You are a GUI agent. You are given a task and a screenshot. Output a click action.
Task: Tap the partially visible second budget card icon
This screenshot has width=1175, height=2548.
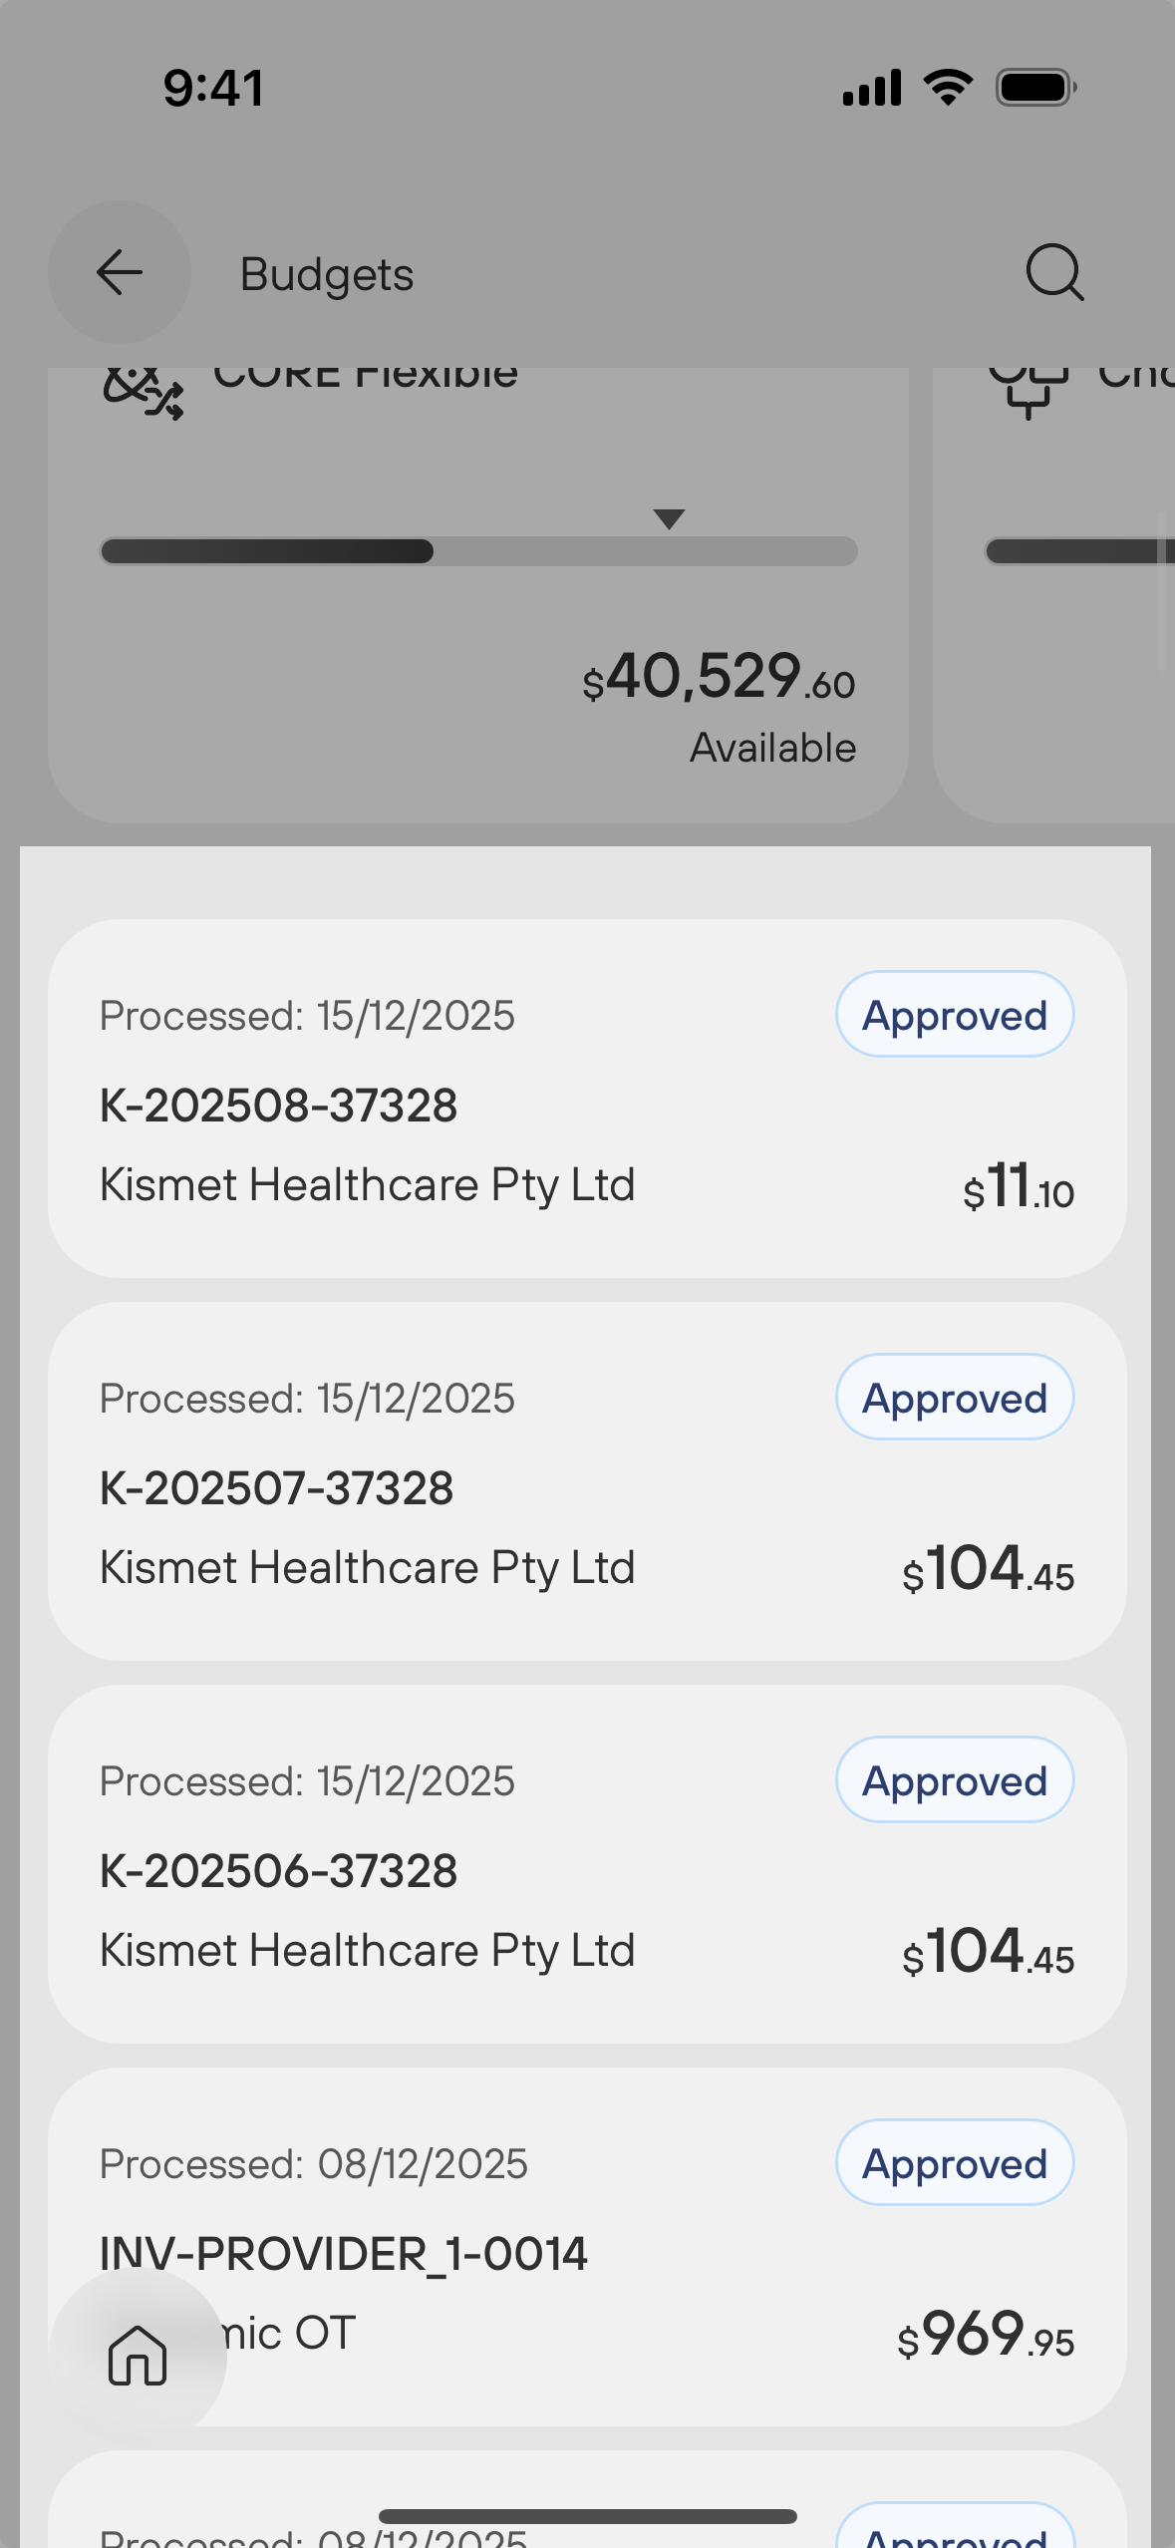click(x=1028, y=391)
